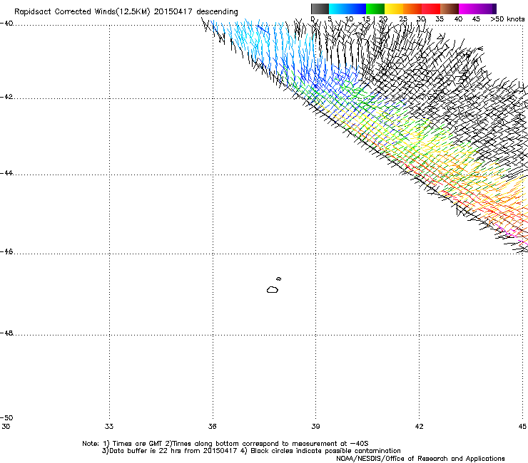Click the 'NOAA/NESDIS/Office of Research and Applications' credit

click(420, 459)
